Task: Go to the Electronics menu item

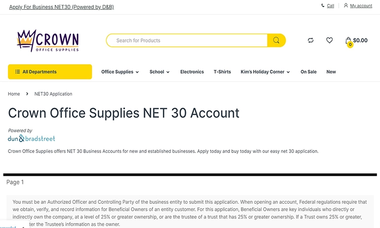Action: [192, 72]
